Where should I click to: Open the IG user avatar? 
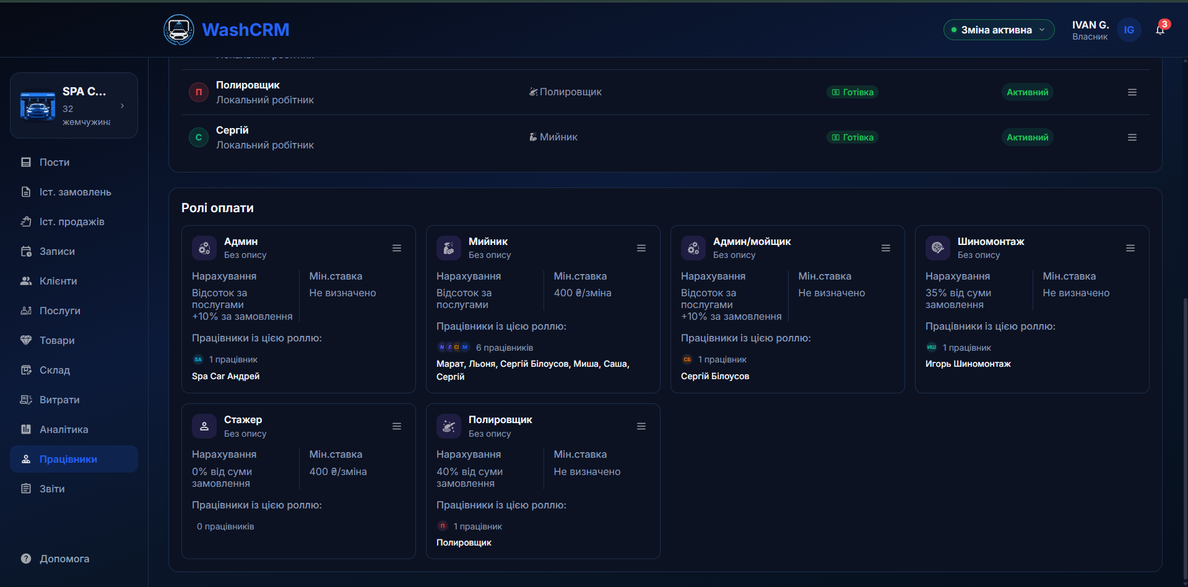pos(1129,30)
